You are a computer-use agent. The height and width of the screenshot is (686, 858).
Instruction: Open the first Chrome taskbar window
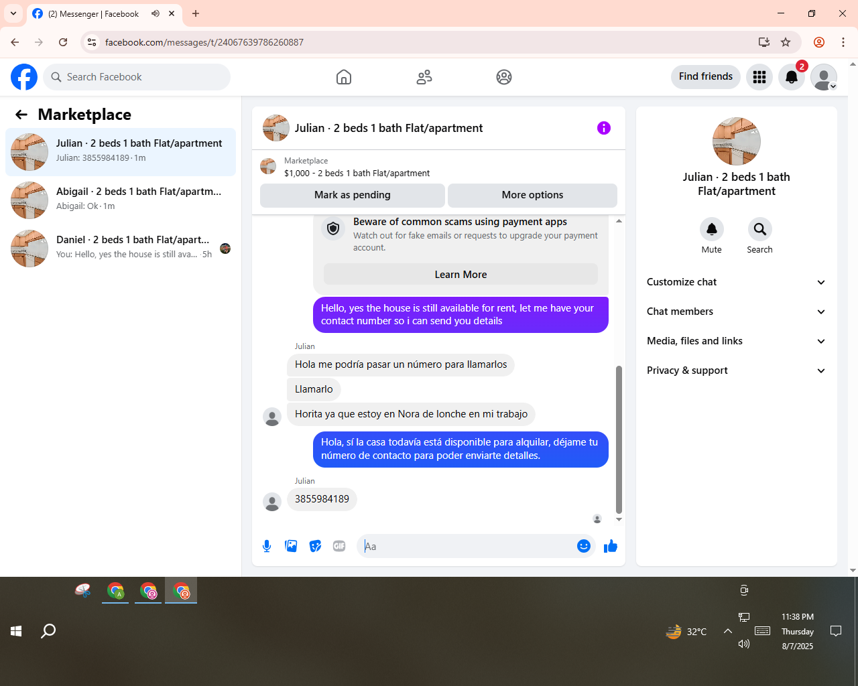point(115,591)
